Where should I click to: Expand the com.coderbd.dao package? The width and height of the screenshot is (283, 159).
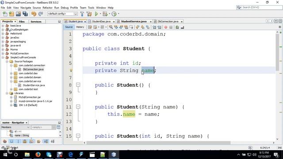tap(11, 73)
